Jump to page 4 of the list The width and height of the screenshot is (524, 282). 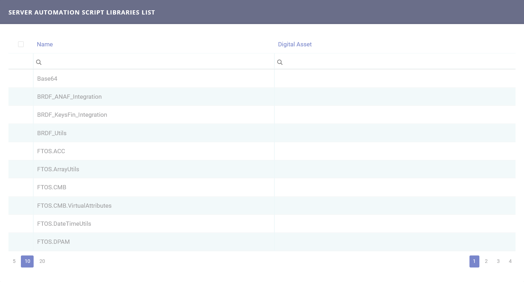510,261
